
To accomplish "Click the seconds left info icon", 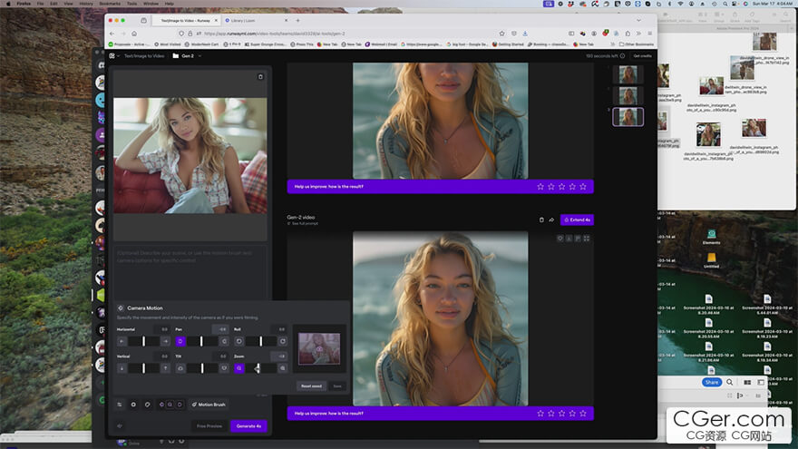I will point(622,56).
